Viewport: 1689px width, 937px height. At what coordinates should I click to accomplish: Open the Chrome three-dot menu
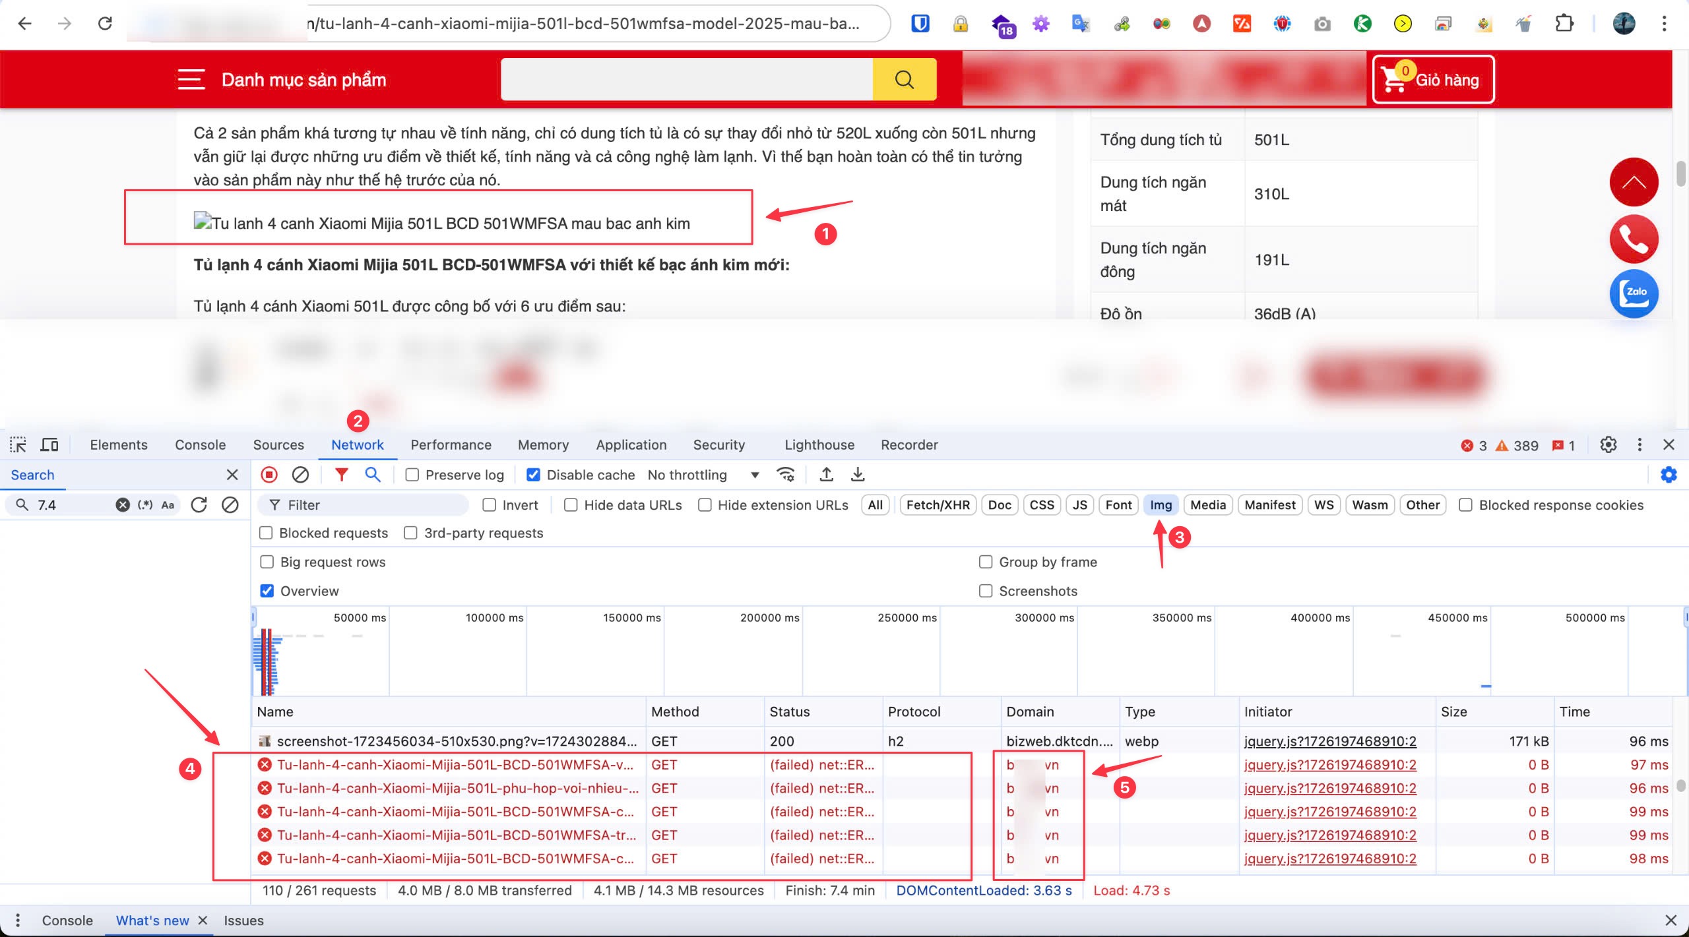point(1664,24)
